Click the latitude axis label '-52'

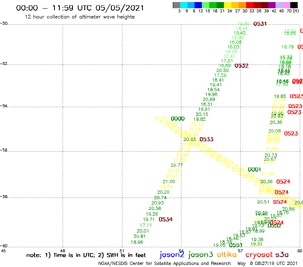tap(3, 64)
